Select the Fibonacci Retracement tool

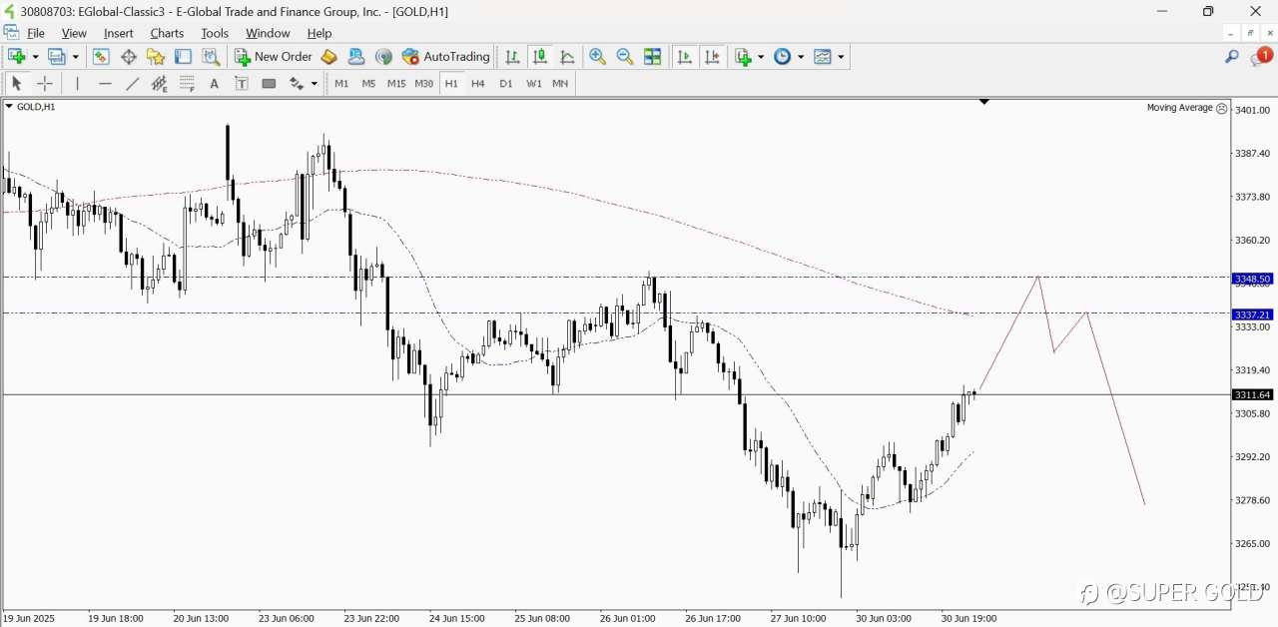(x=187, y=84)
